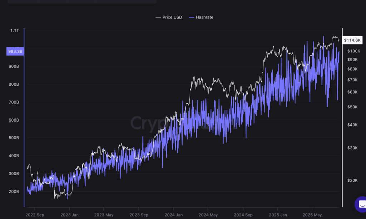Click the $20K right axis label
366x219 pixels.
(352, 180)
